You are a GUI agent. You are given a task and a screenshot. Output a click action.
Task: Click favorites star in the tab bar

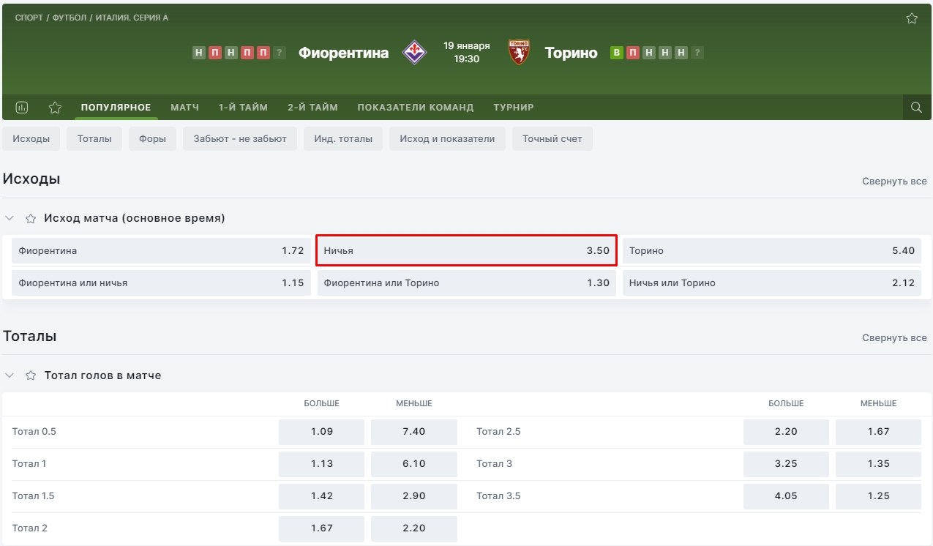tap(55, 108)
